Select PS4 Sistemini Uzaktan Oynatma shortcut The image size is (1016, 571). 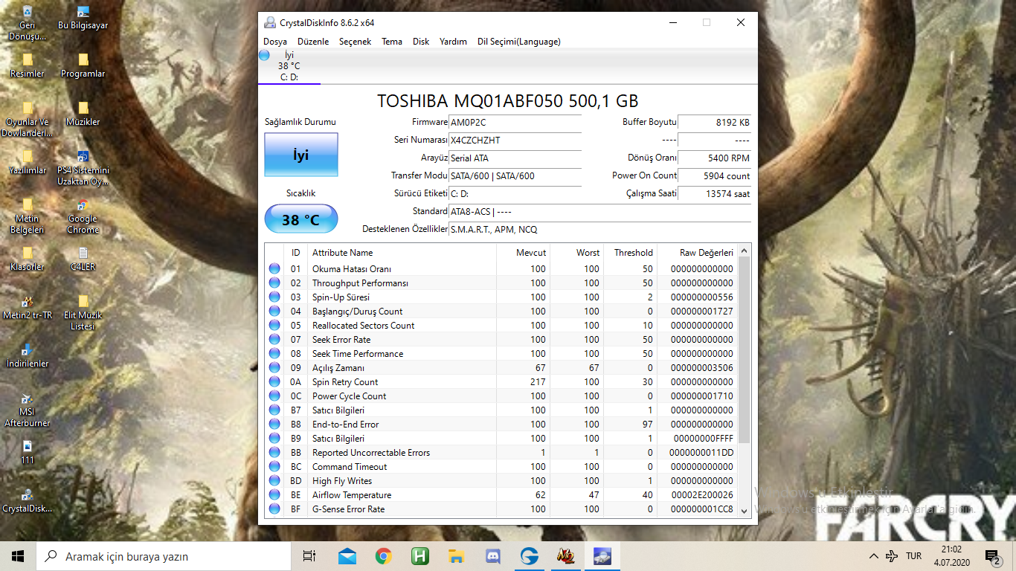83,168
